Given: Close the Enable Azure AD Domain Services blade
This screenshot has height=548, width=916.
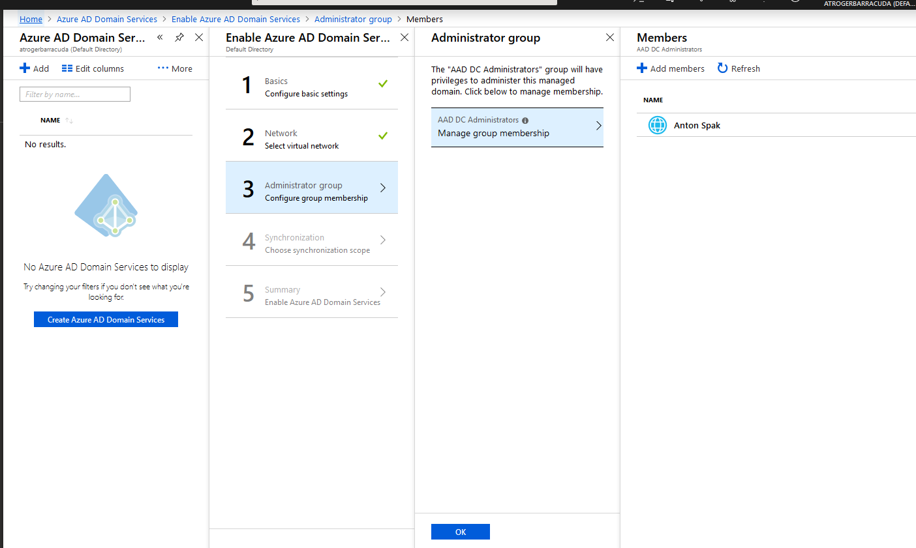Looking at the screenshot, I should (x=405, y=37).
